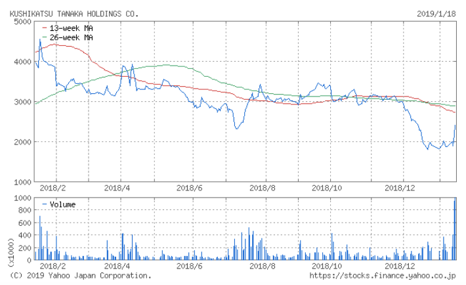The height and width of the screenshot is (285, 466).
Task: Select the 13-week MA legend label
Action: point(71,29)
